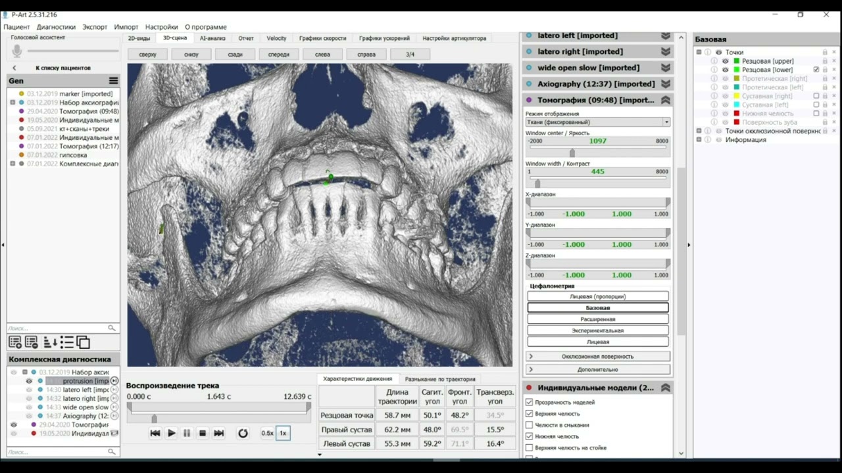Set view to спереди
842x473 pixels.
[x=279, y=55]
